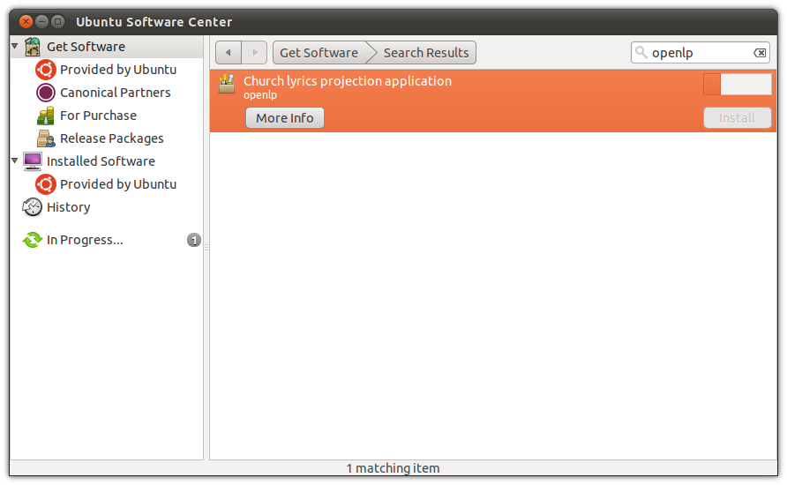The image size is (787, 485).
Task: Collapse the Get Software tree section
Action: pos(15,46)
